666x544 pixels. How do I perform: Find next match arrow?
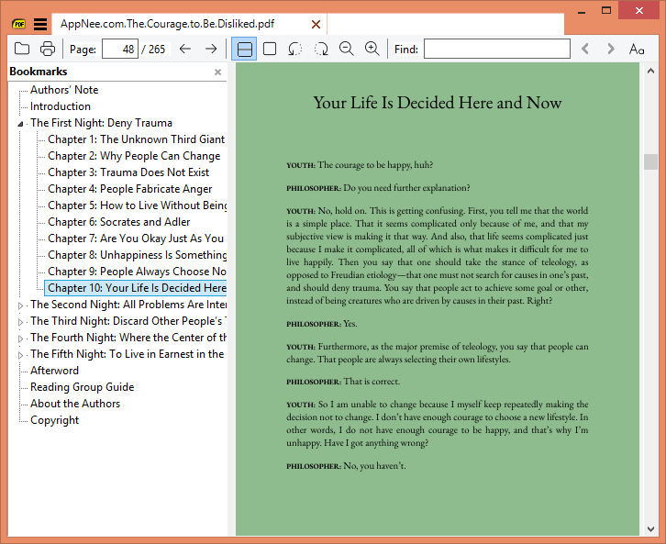(611, 49)
